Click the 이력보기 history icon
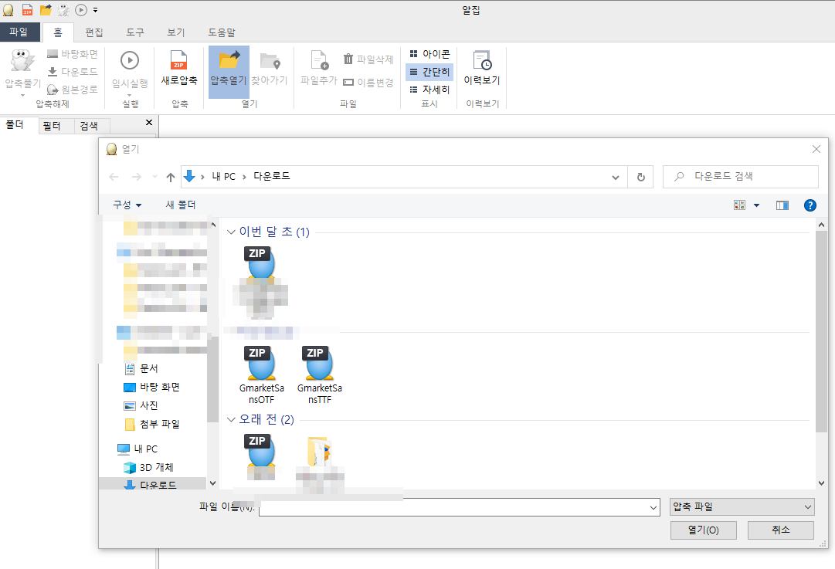Image resolution: width=835 pixels, height=569 pixels. click(x=481, y=69)
